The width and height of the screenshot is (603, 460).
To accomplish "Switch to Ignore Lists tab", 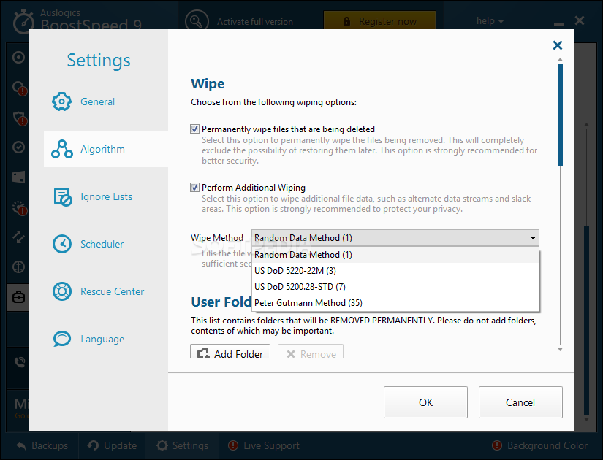I will tap(105, 196).
